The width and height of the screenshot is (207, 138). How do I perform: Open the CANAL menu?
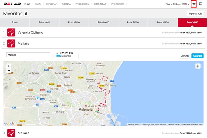(38, 4)
